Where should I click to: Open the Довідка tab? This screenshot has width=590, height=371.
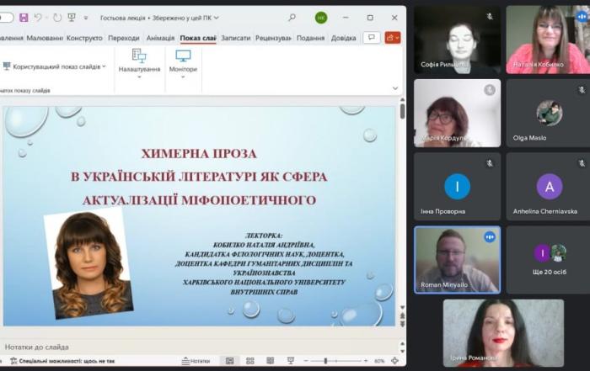[x=344, y=38]
